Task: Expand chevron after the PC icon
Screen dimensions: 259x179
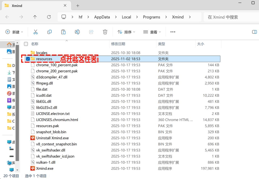Action: click(72, 17)
